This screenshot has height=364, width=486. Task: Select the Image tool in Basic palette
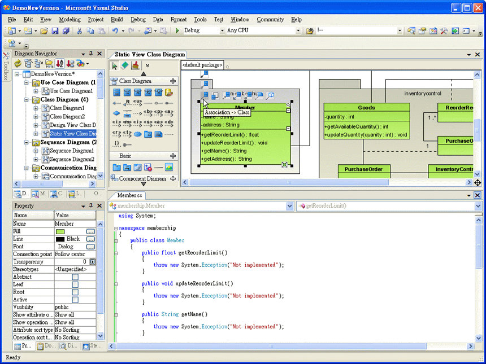pyautogui.click(x=168, y=168)
